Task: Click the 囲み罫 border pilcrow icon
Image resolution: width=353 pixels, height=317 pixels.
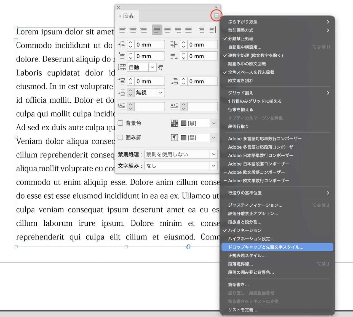Action: (x=174, y=137)
